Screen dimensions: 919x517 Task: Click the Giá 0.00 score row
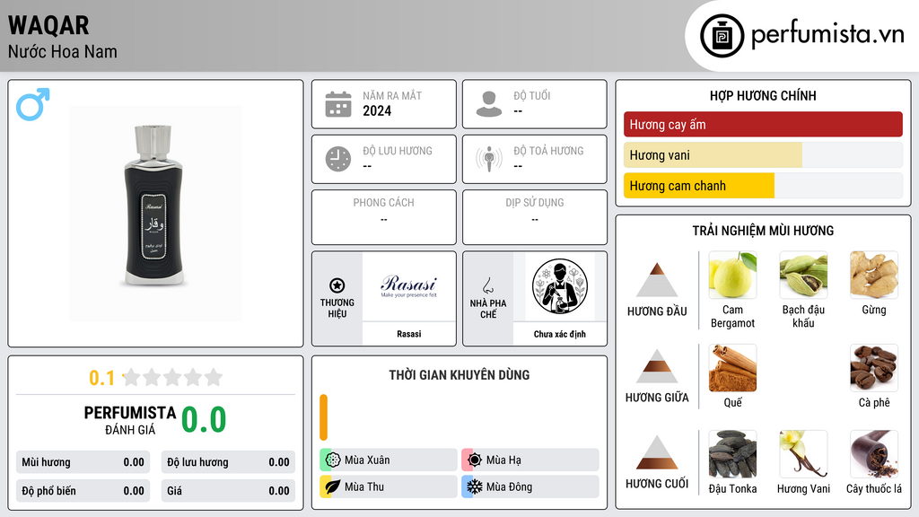point(228,491)
